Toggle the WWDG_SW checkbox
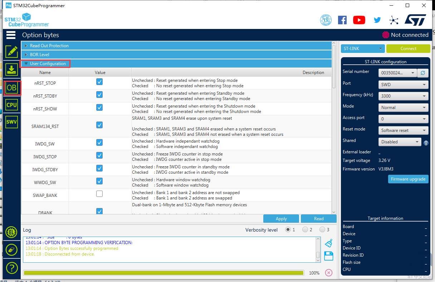This screenshot has height=282, width=435. pos(99,181)
